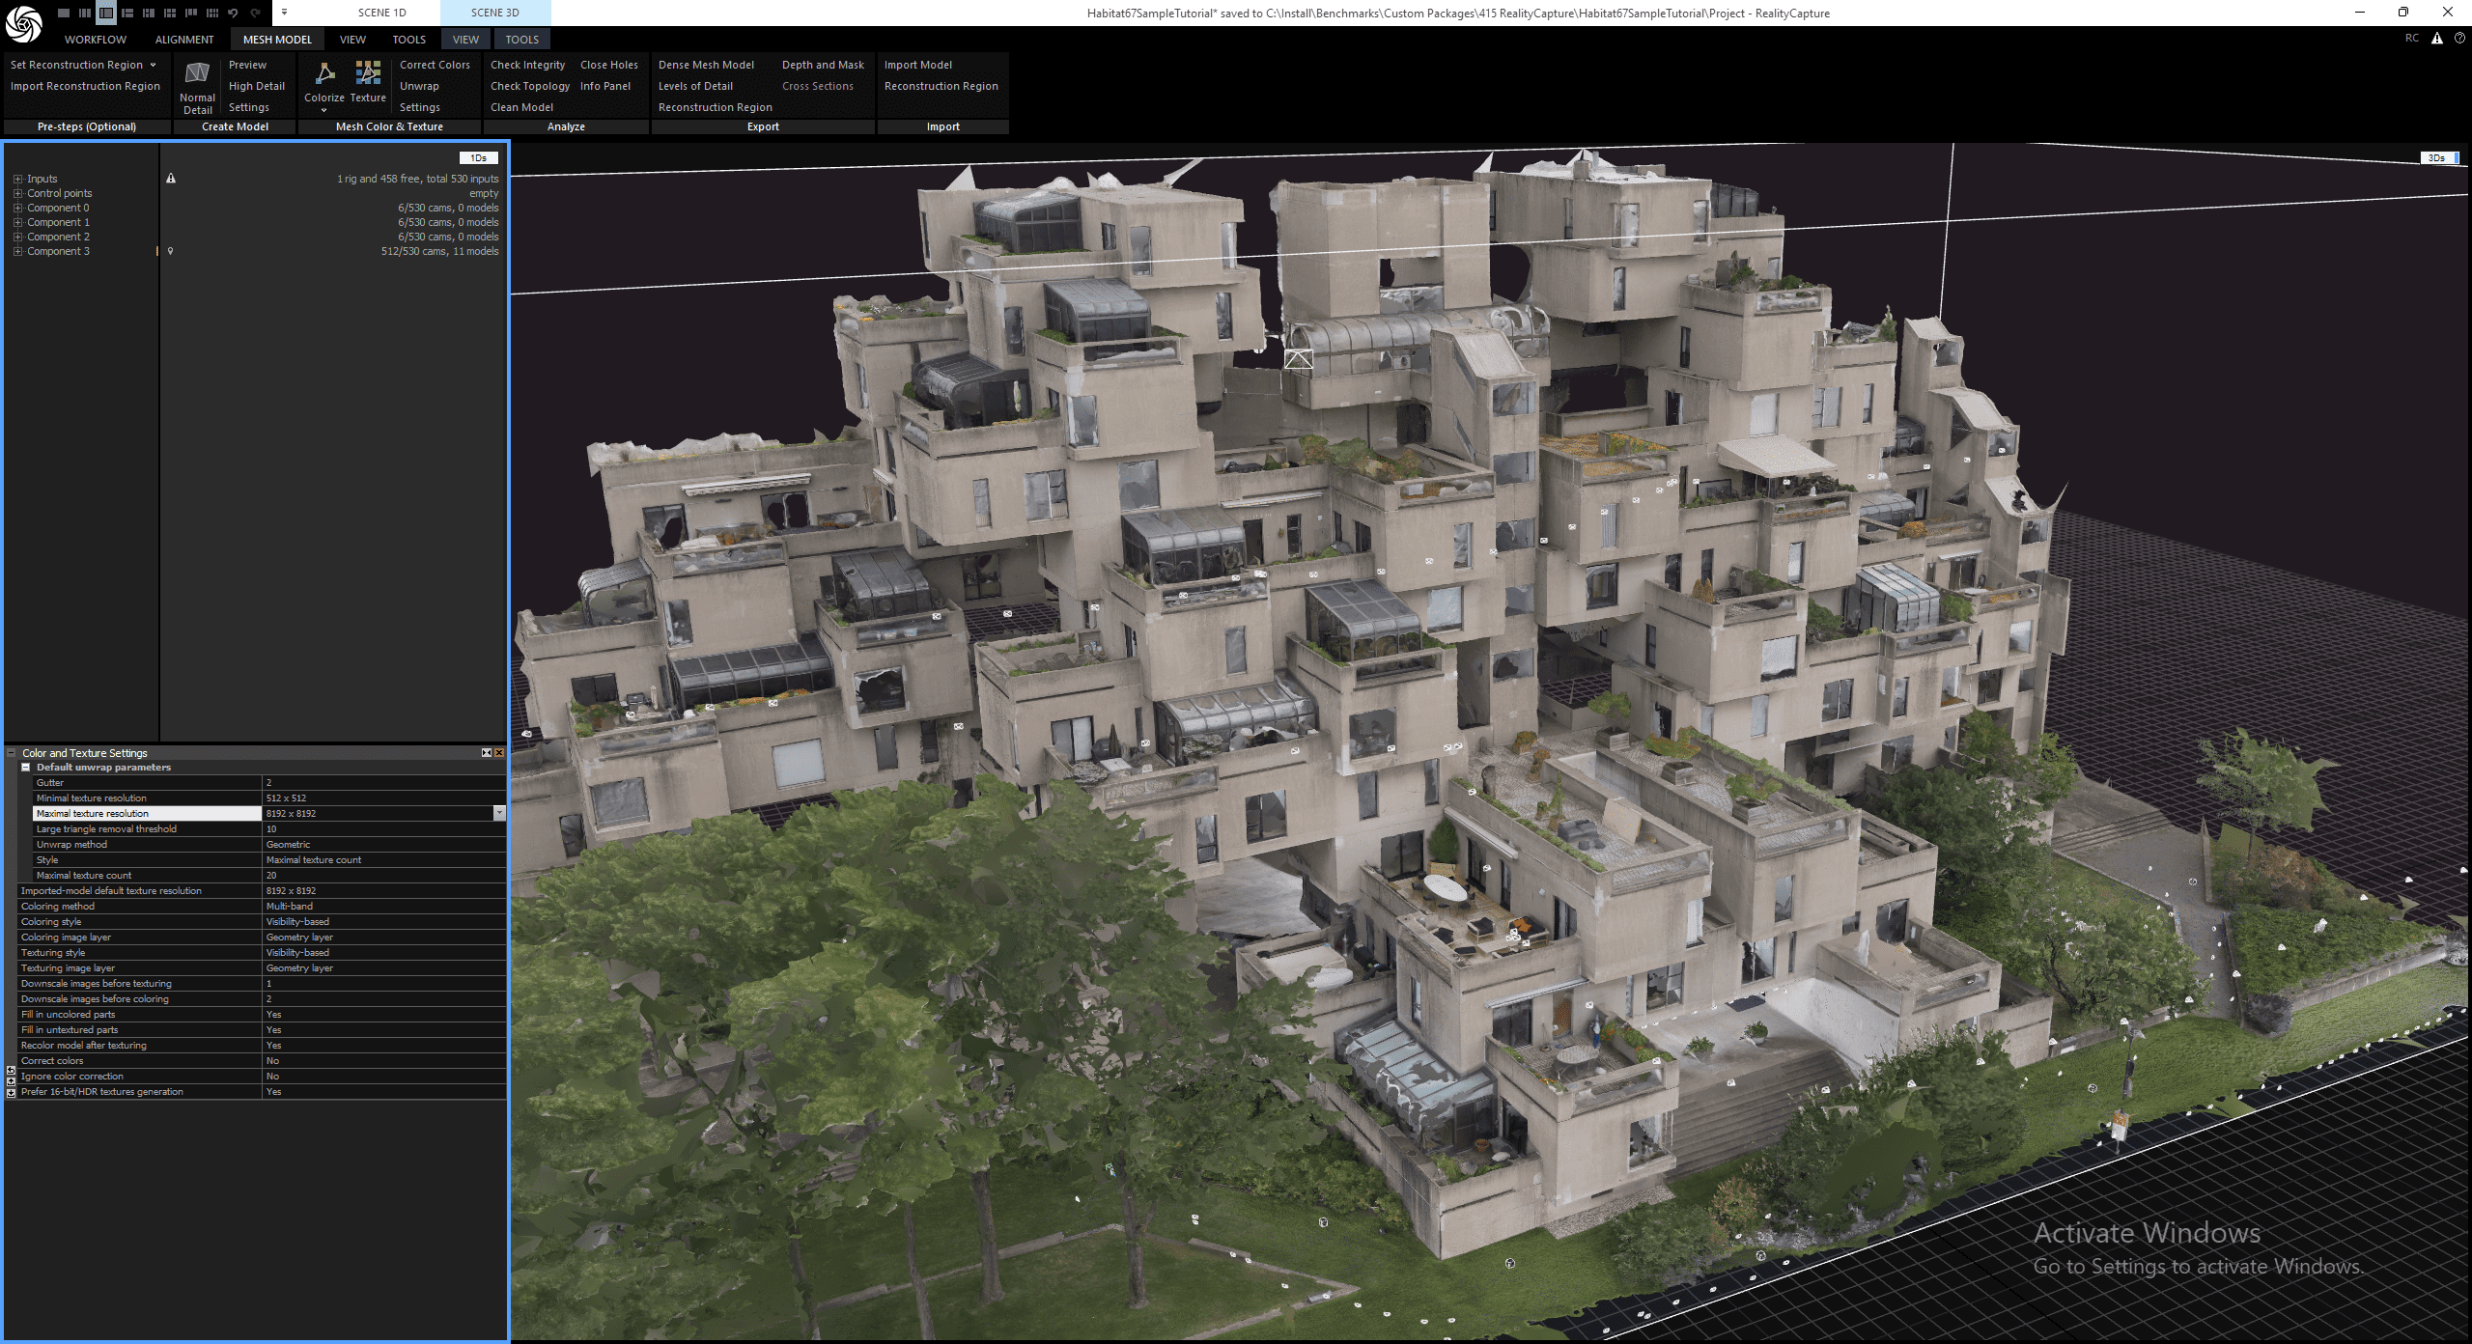Image resolution: width=2472 pixels, height=1344 pixels.
Task: Switch to the SCENE 1D tab
Action: (380, 13)
